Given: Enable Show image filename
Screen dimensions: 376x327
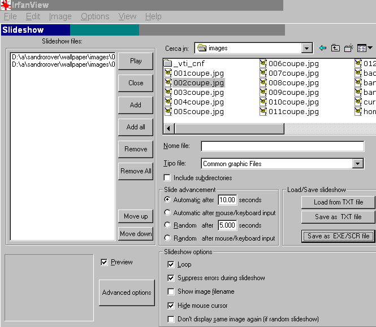Looking at the screenshot, I should (x=171, y=291).
